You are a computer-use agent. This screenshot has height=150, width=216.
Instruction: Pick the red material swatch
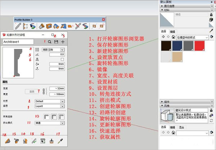[x=199, y=46]
